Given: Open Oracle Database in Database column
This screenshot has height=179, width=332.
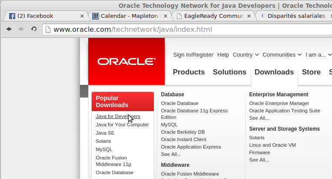Looking at the screenshot, I should [179, 103].
